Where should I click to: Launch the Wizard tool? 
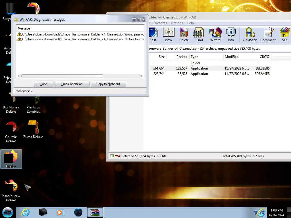click(x=215, y=34)
